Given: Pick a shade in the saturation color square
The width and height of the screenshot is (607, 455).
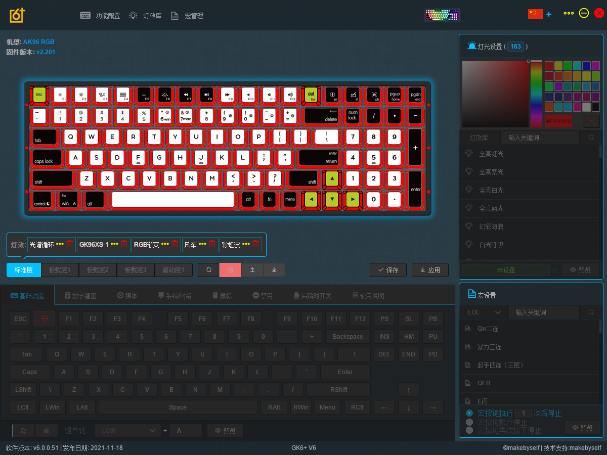Looking at the screenshot, I should tap(495, 94).
